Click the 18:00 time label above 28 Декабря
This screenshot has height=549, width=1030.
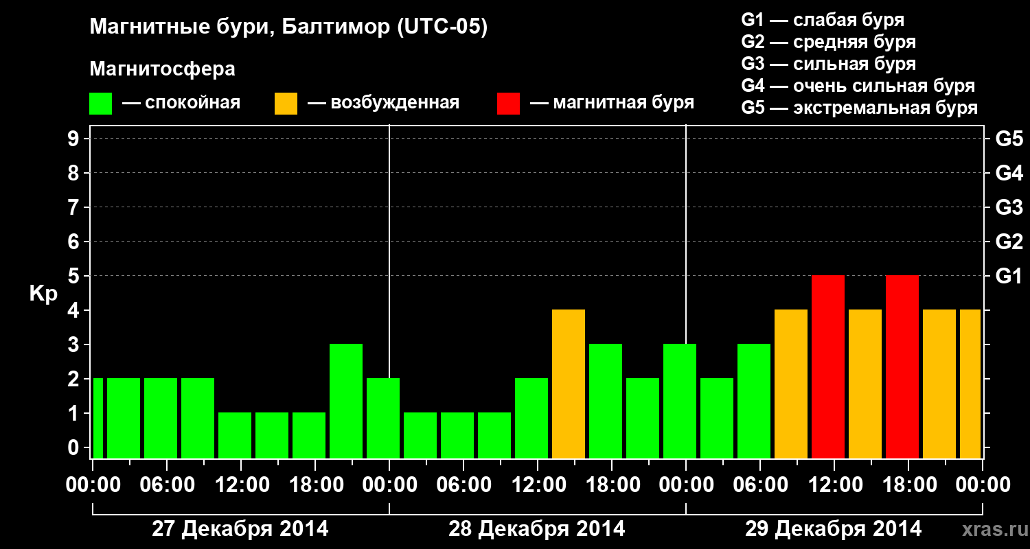click(612, 485)
